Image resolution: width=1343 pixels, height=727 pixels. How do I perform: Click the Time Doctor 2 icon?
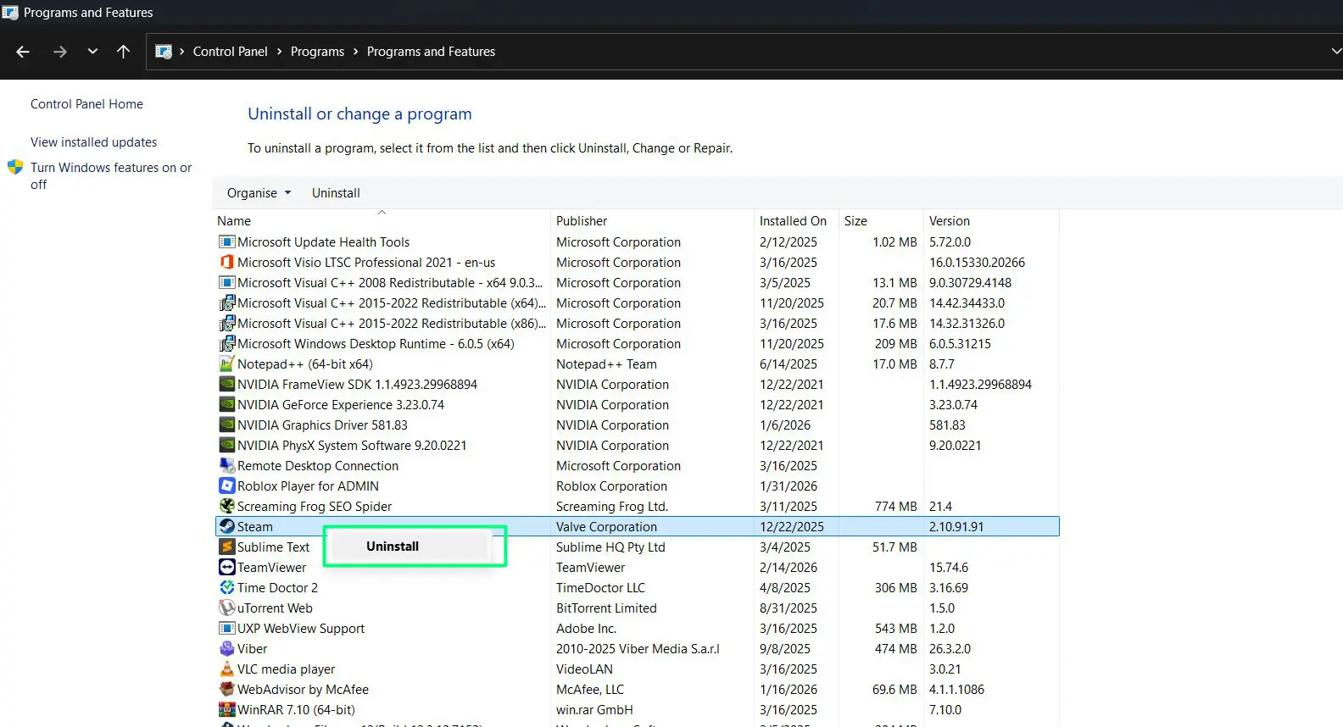(x=227, y=587)
